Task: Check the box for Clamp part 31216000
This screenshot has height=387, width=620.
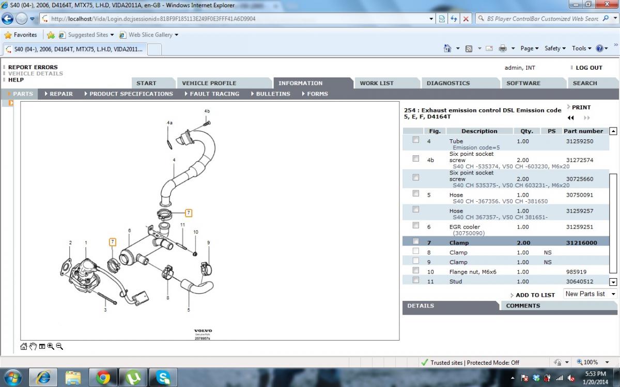Action: coord(416,241)
